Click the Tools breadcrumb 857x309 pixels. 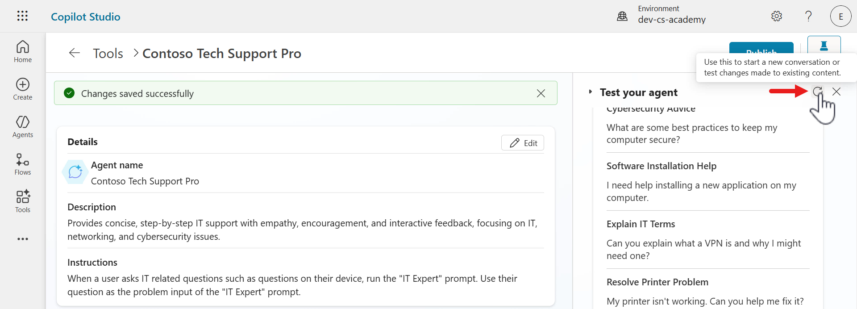coord(108,54)
